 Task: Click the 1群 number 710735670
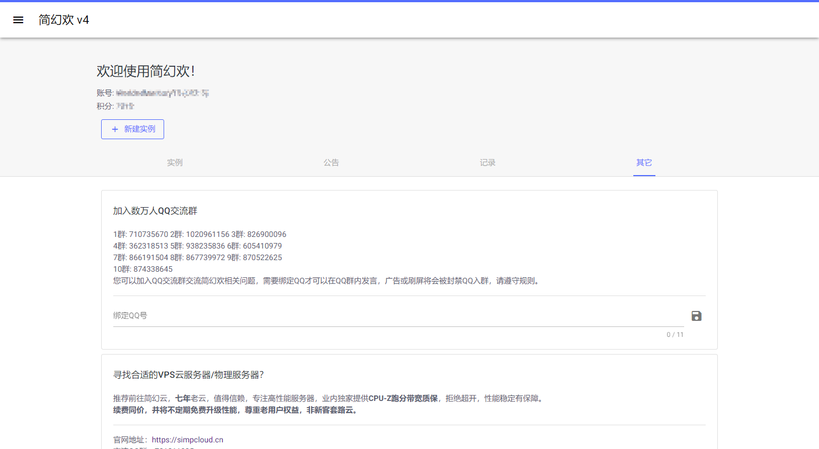[148, 234]
